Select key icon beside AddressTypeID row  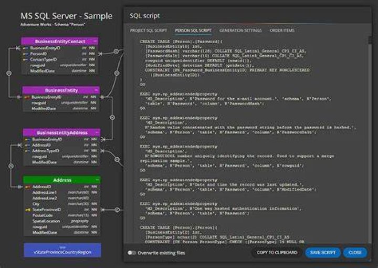click(x=27, y=151)
